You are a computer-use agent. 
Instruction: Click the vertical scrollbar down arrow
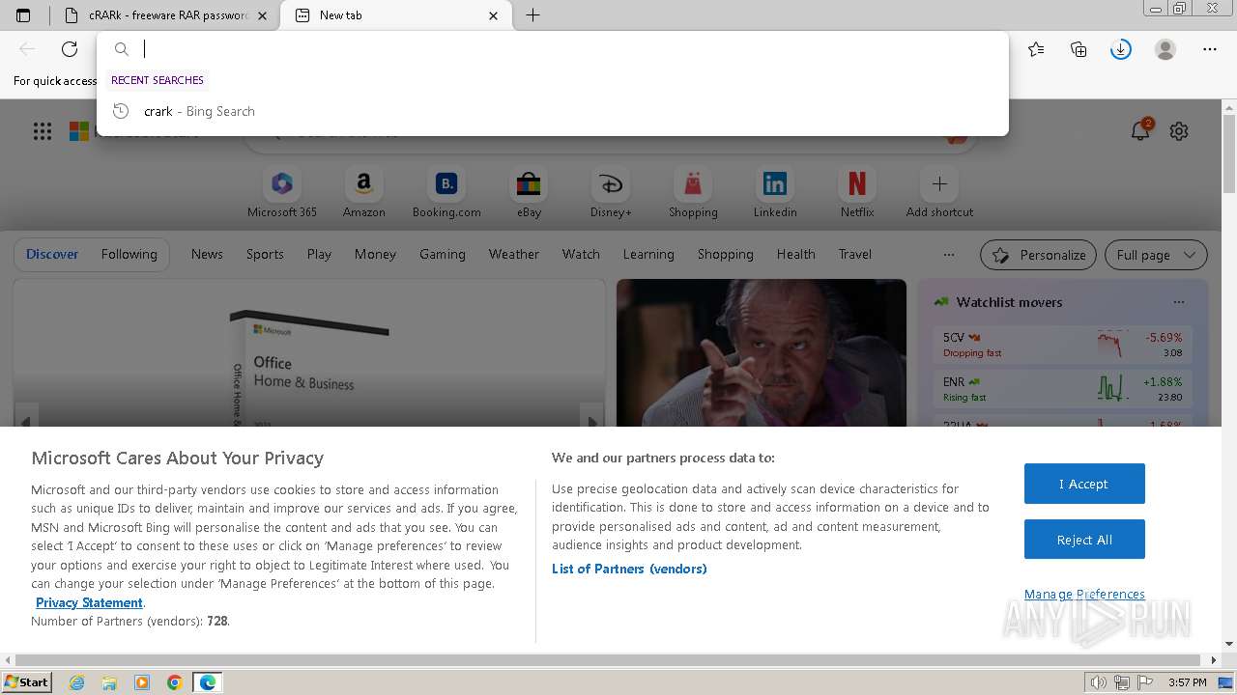pos(1229,644)
